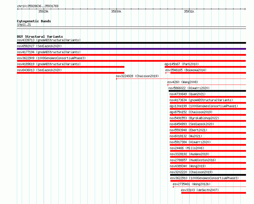Image resolution: width=254 pixels, height=204 pixels.
Task: Click nsv5491553 ByrskaBishop2022 label
Action: click(194, 118)
